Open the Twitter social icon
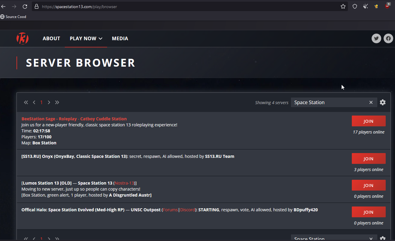The image size is (395, 241). click(376, 38)
